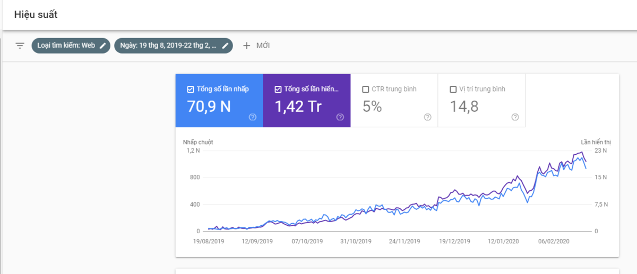Click pencil icon on Ngày date chip
Image resolution: width=637 pixels, height=274 pixels.
click(225, 46)
